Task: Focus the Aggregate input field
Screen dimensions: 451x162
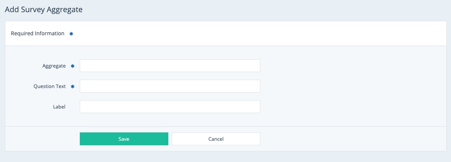Action: pyautogui.click(x=170, y=66)
